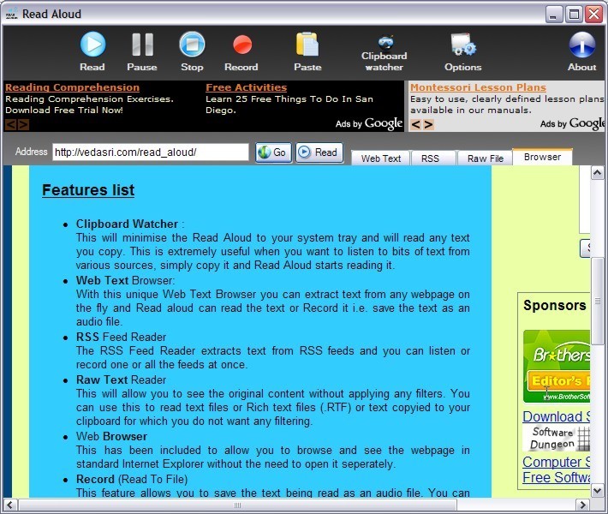Focus the Address URL input field
Screen dimensions: 608x514
(151, 152)
